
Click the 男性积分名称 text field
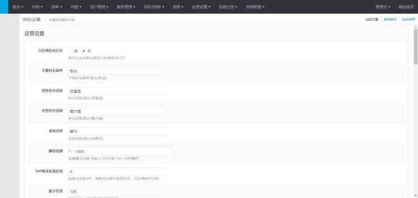pos(118,91)
